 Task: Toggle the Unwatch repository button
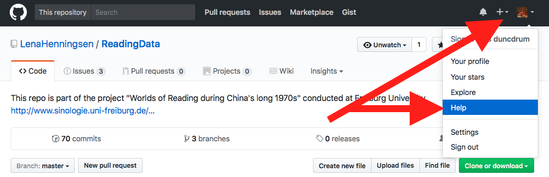[x=384, y=45]
